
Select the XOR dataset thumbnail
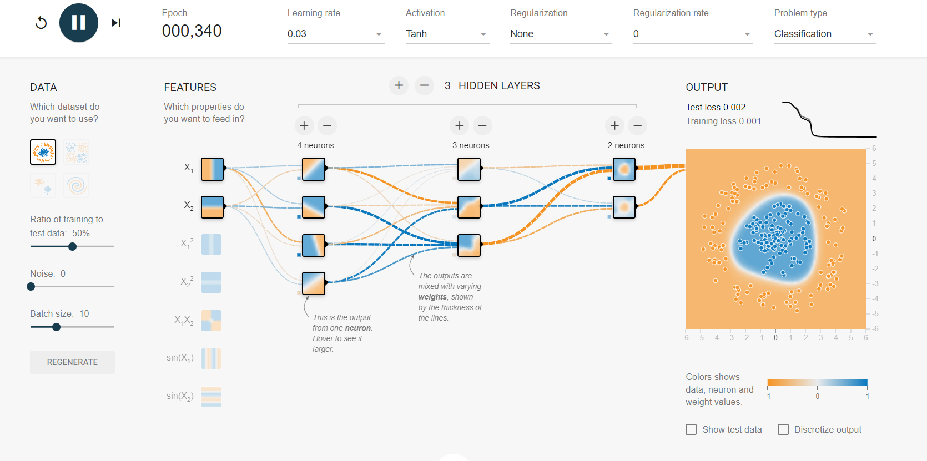77,152
